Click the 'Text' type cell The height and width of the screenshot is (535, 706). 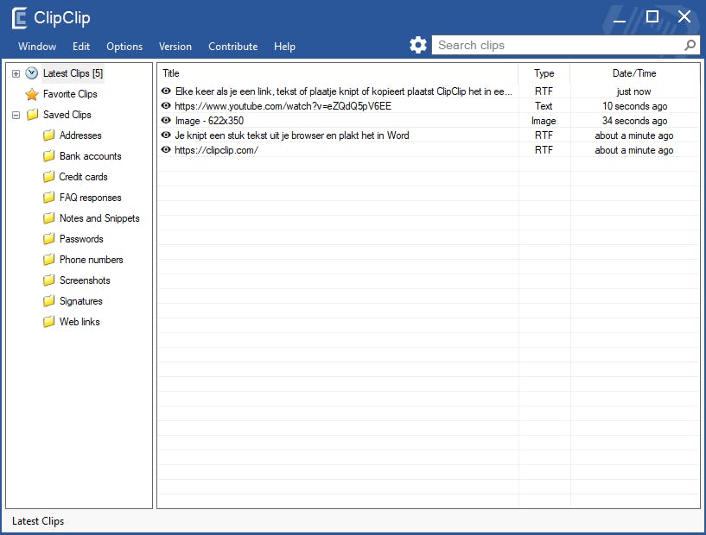pyautogui.click(x=544, y=106)
